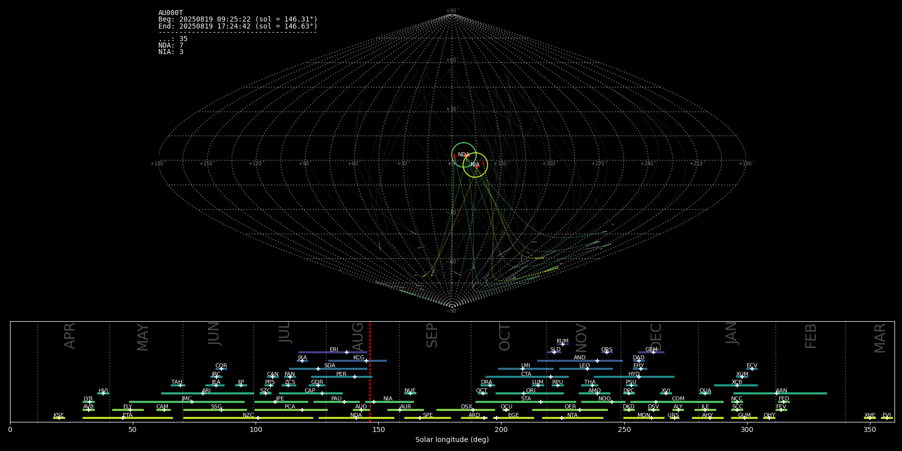Viewport: 902px width, 451px height.
Task: Select the APR month label
Action: click(70, 336)
